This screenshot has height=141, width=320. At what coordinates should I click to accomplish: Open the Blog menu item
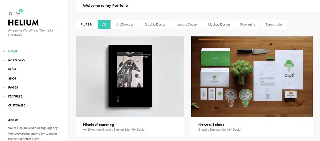(x=12, y=69)
